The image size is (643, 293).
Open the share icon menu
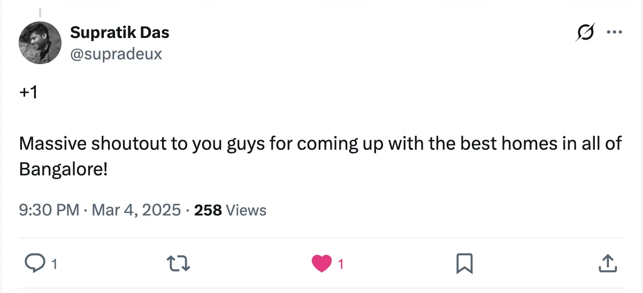[x=606, y=263]
